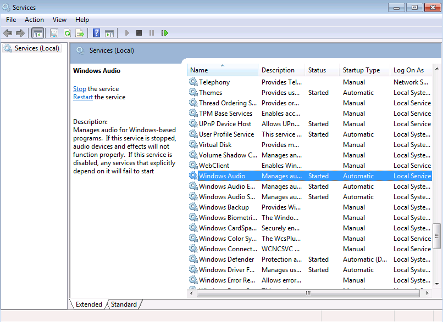Open the View menu
The width and height of the screenshot is (443, 322).
59,20
